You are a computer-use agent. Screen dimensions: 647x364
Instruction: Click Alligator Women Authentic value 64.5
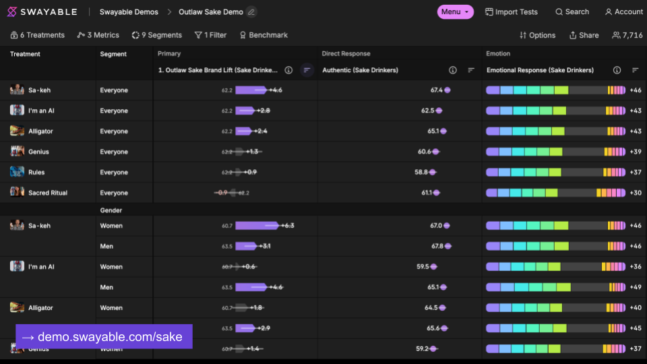coord(431,307)
